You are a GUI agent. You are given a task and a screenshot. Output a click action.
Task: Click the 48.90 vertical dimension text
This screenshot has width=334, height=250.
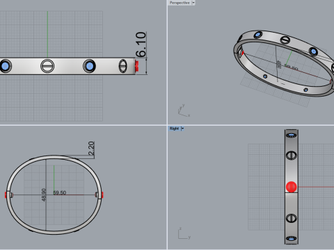pyautogui.click(x=44, y=195)
